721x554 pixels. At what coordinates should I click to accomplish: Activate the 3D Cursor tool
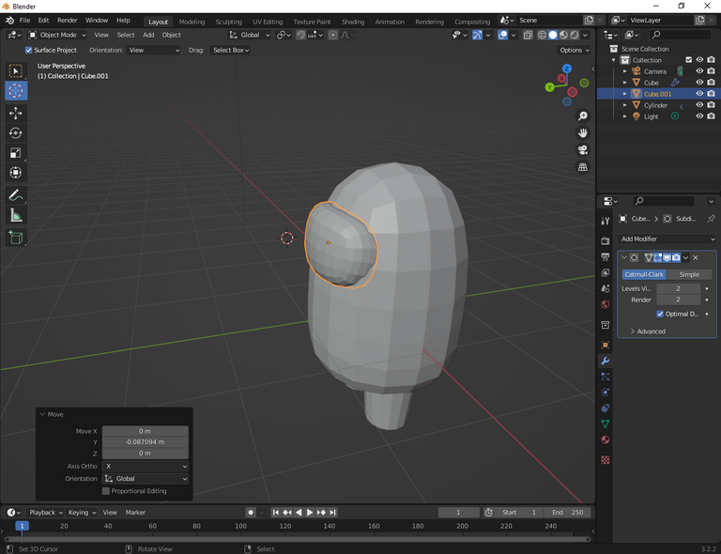click(16, 91)
